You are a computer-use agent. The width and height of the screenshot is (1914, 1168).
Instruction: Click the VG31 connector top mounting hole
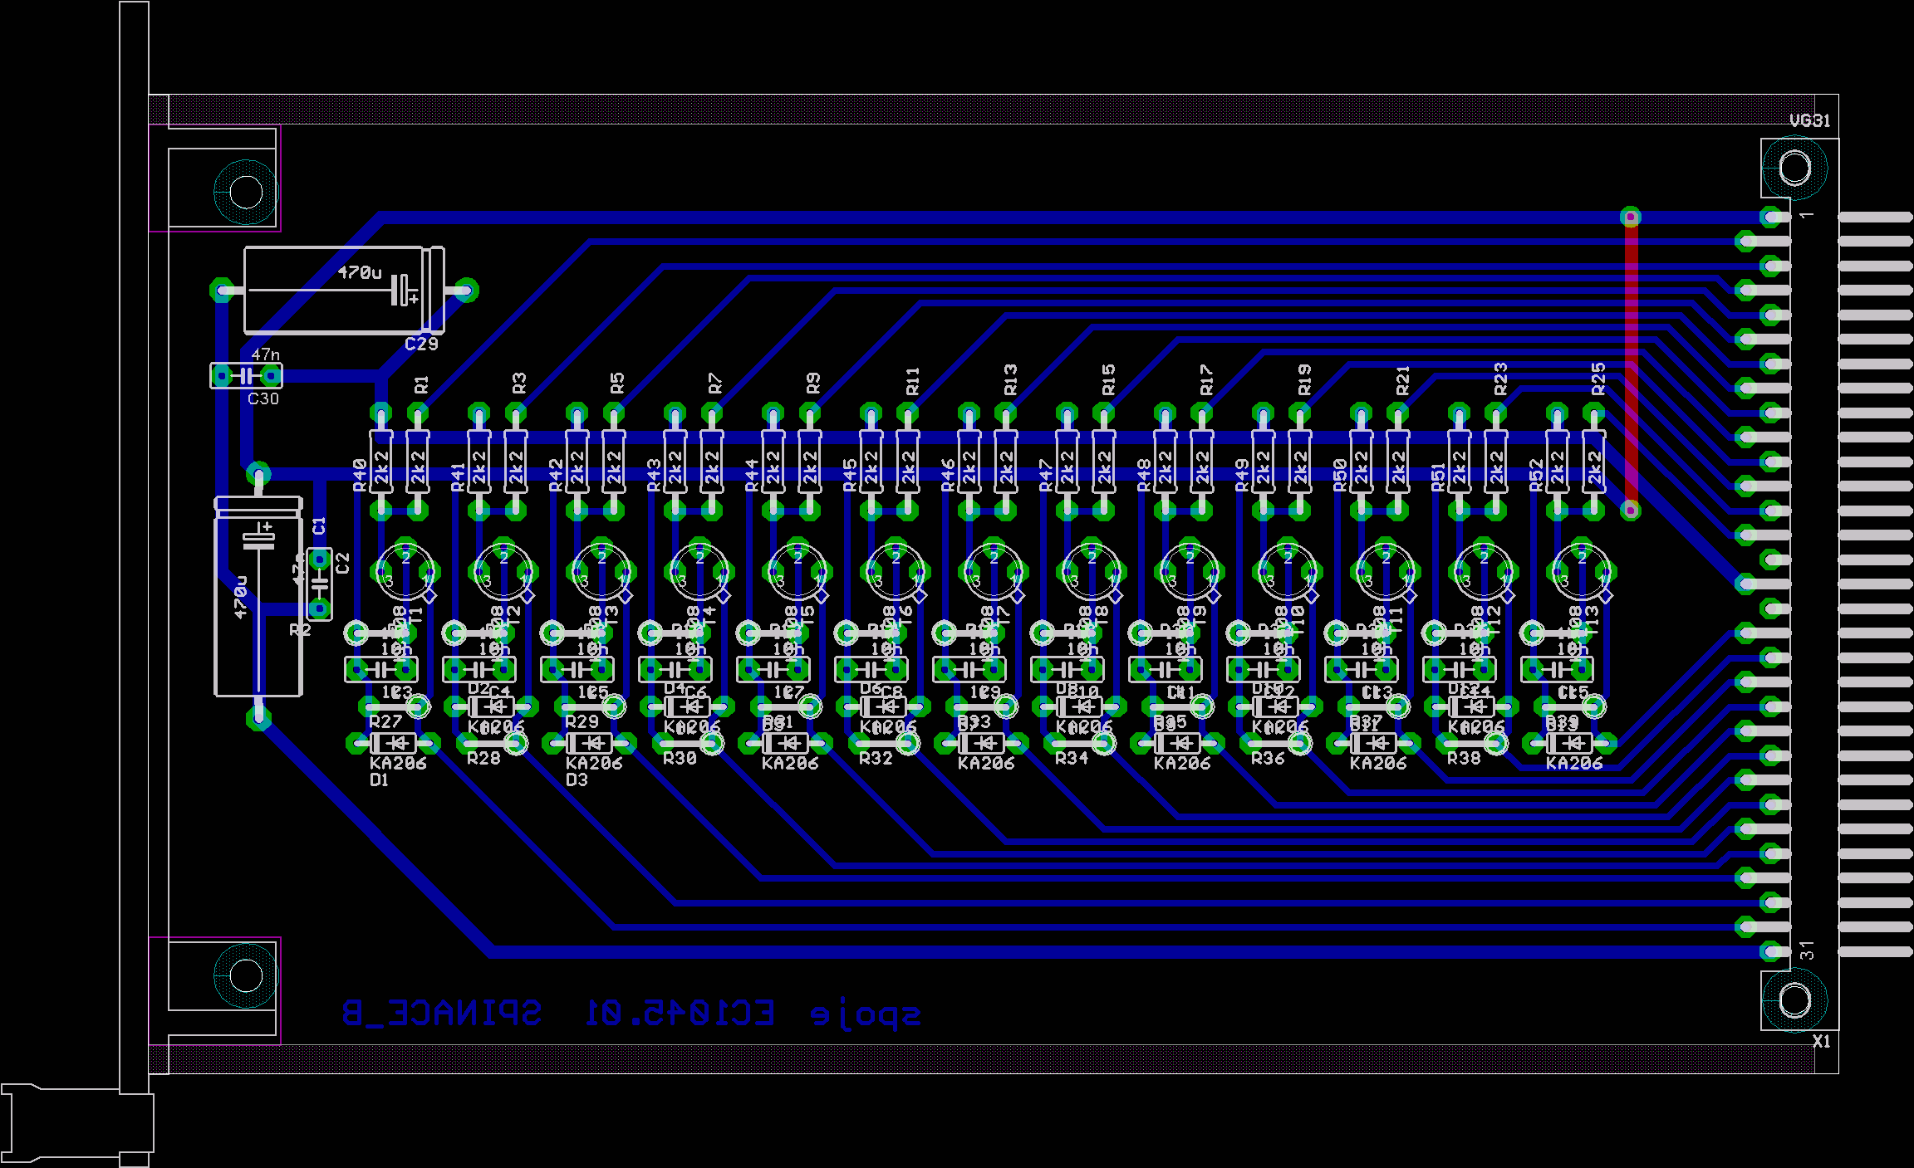click(x=1794, y=169)
